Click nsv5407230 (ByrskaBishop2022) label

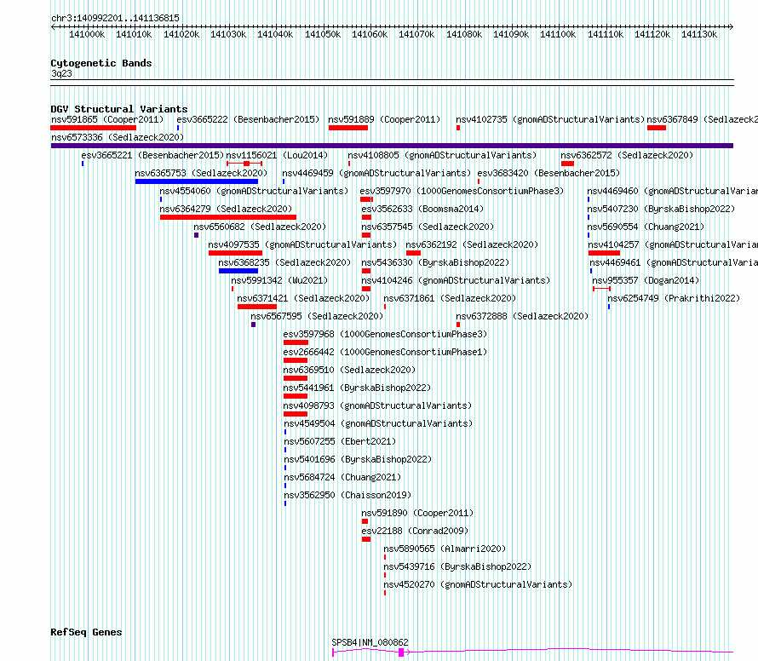[x=661, y=209]
